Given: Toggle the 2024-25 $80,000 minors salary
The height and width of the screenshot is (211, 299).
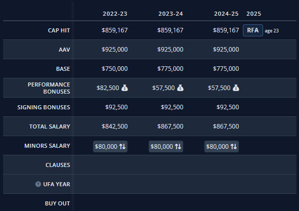Looking at the screenshot, I should 222,147.
